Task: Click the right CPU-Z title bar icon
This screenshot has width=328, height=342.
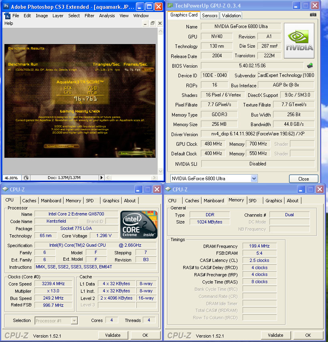Action: point(168,189)
